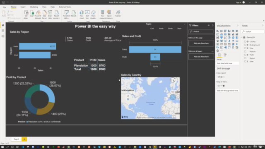Select the stacked bar chart visualization
This screenshot has width=265, height=149.
pos(218,31)
